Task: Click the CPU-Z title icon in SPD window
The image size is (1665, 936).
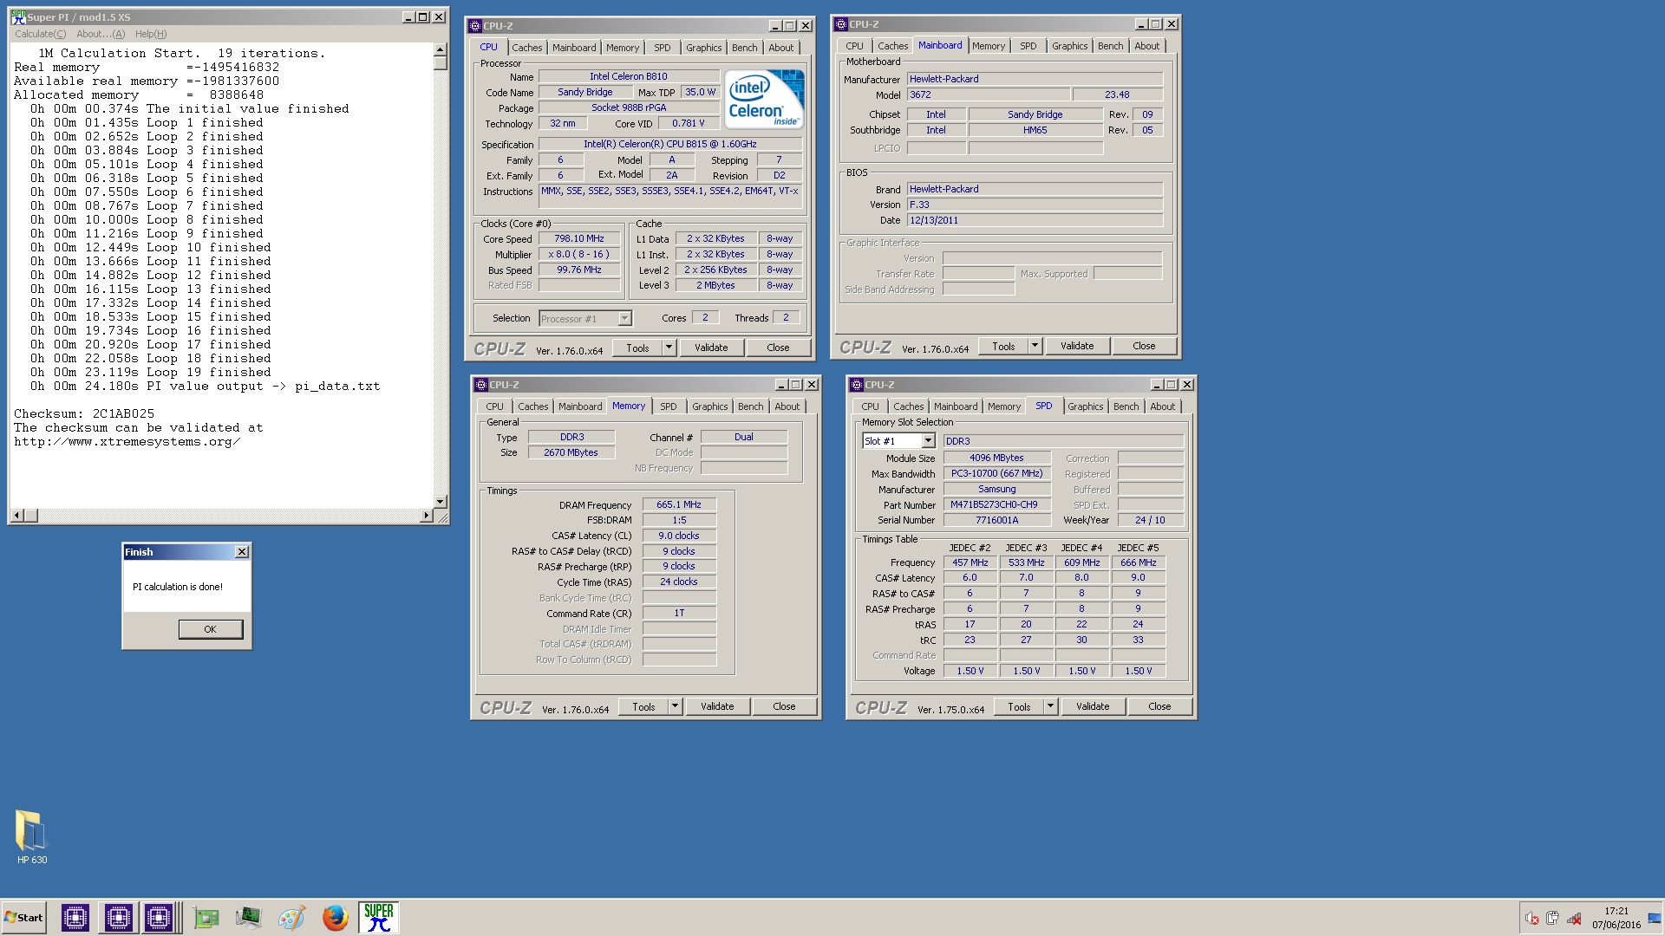Action: click(x=857, y=385)
